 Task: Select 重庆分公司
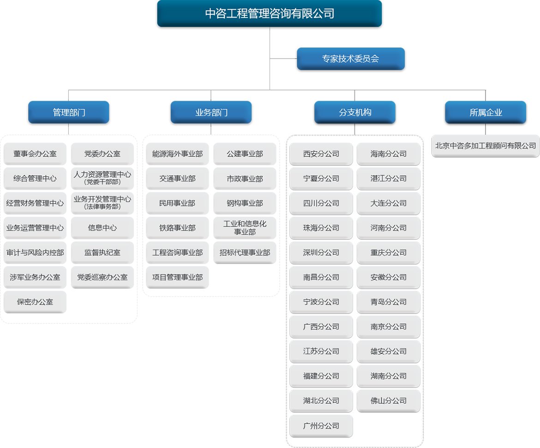pyautogui.click(x=389, y=252)
